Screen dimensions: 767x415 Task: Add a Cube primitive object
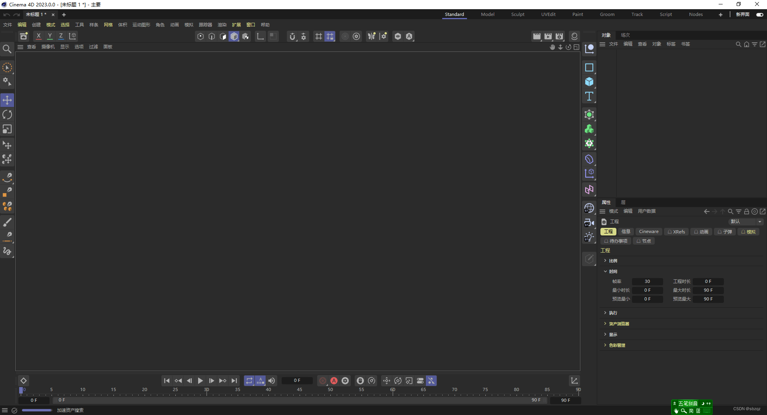tap(589, 82)
